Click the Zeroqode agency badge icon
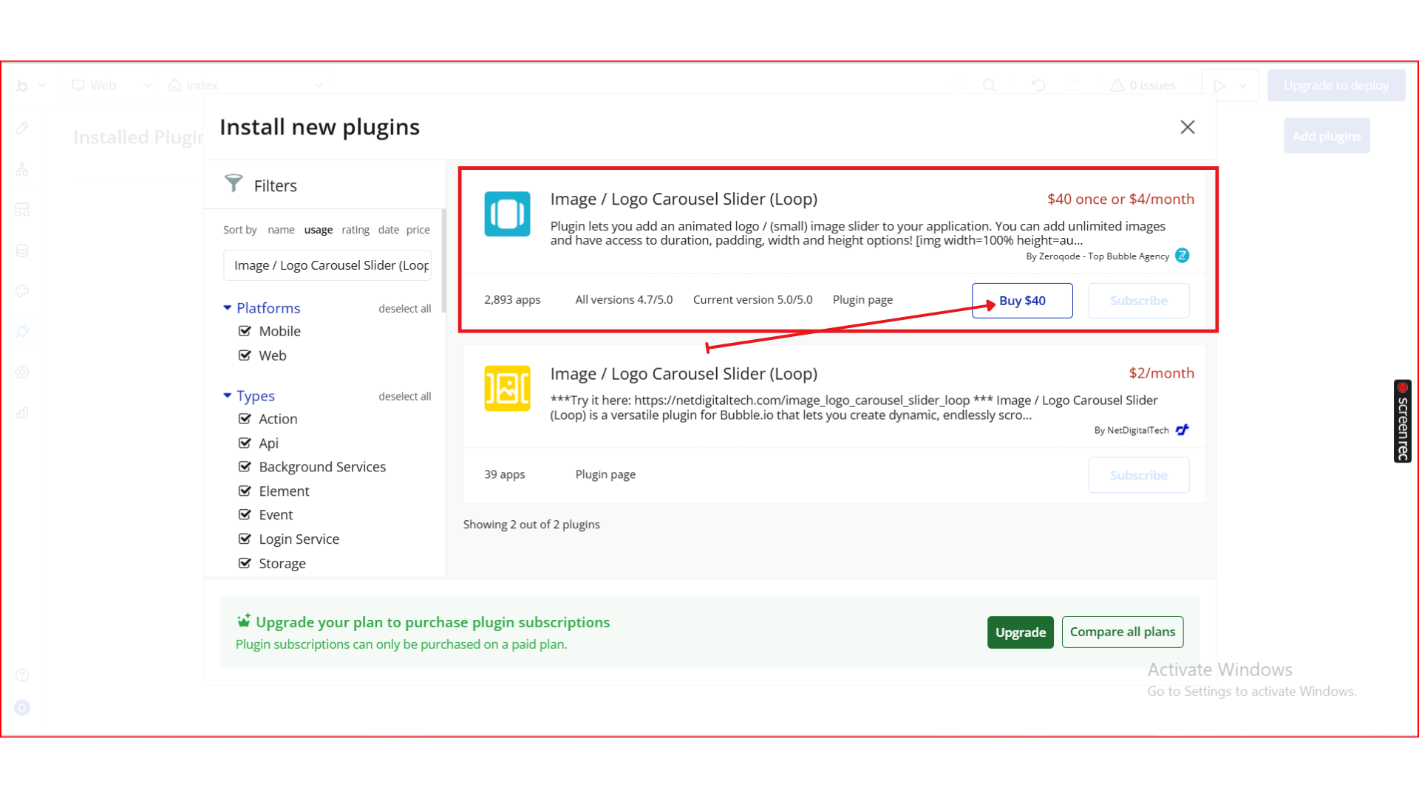This screenshot has height=798, width=1419. (1182, 256)
